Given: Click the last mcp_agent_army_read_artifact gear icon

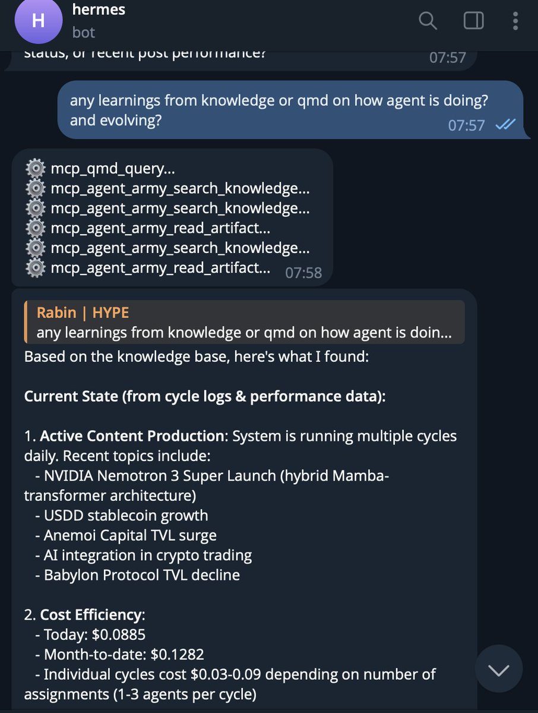Looking at the screenshot, I should (x=36, y=268).
